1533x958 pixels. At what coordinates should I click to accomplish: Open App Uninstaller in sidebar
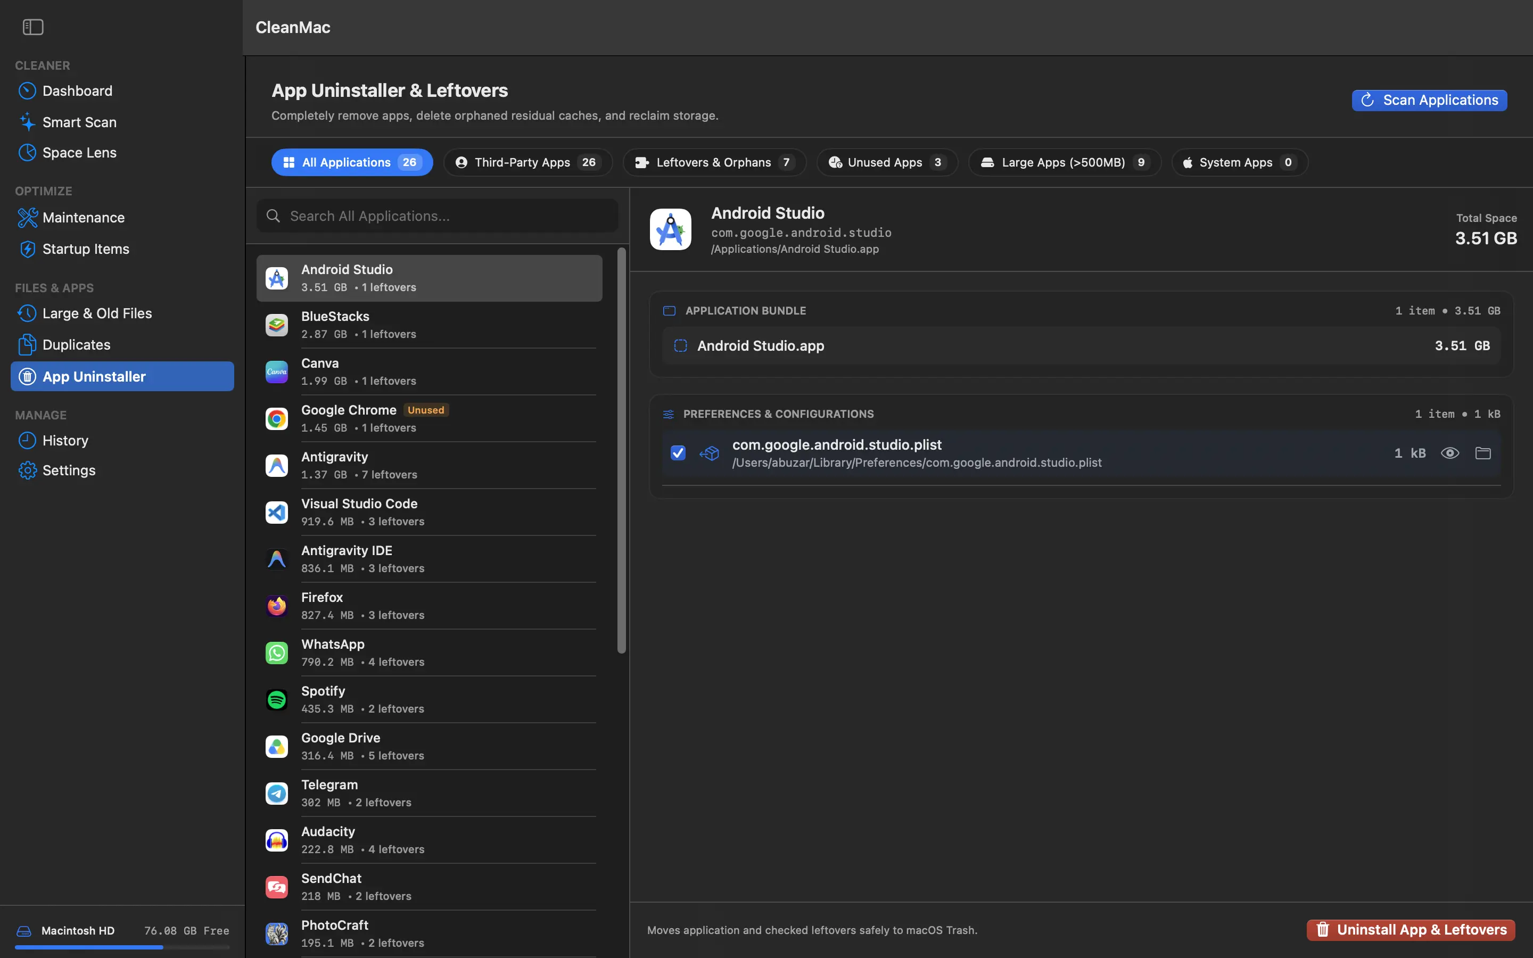click(122, 376)
